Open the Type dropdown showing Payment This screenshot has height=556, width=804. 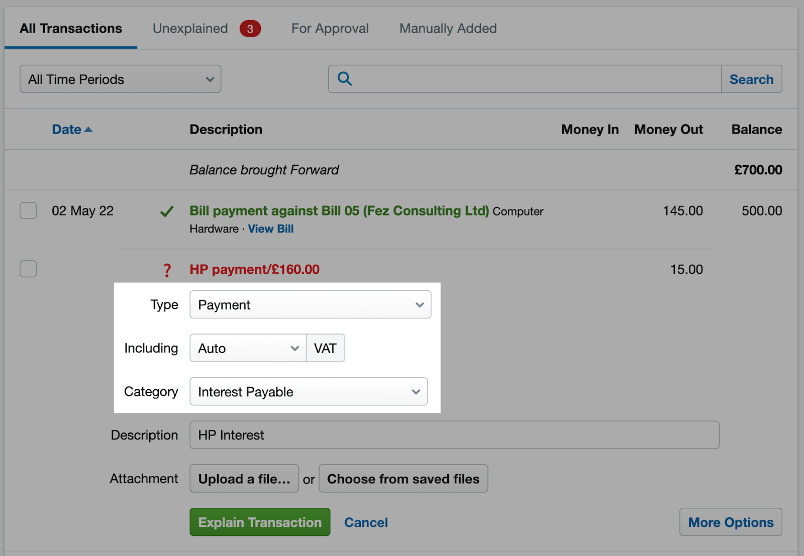(310, 304)
